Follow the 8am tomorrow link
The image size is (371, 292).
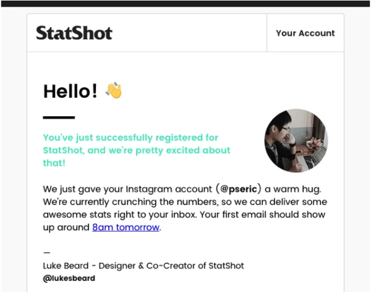point(126,227)
